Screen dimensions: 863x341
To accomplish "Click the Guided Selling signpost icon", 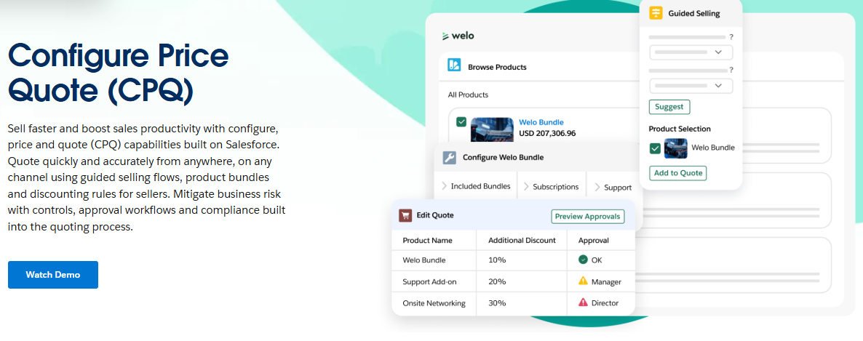I will click(656, 13).
